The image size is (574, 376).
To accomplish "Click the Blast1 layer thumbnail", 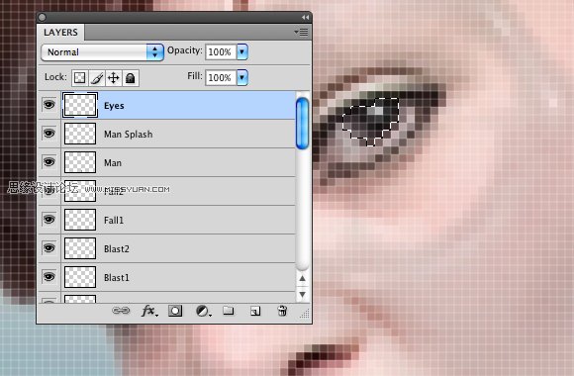I will [x=80, y=277].
